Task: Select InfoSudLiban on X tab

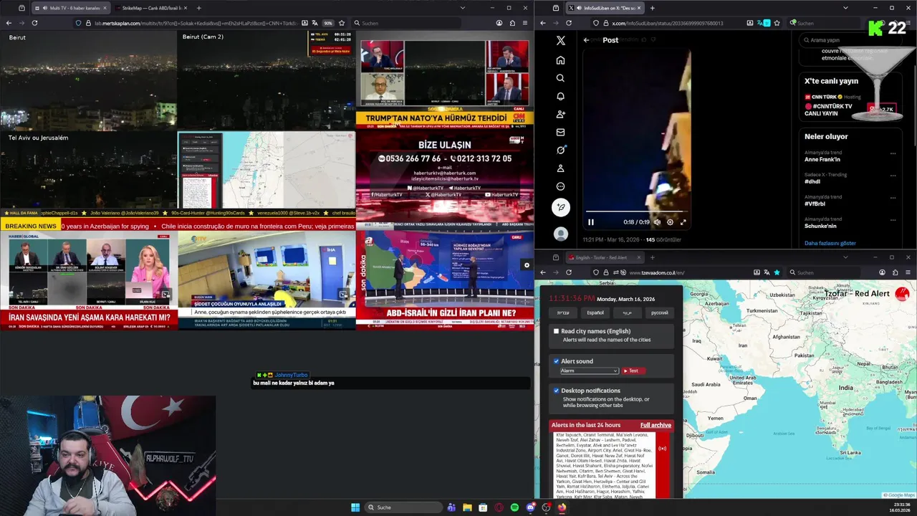Action: 605,8
